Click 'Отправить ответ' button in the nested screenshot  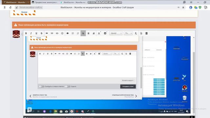click(x=128, y=87)
